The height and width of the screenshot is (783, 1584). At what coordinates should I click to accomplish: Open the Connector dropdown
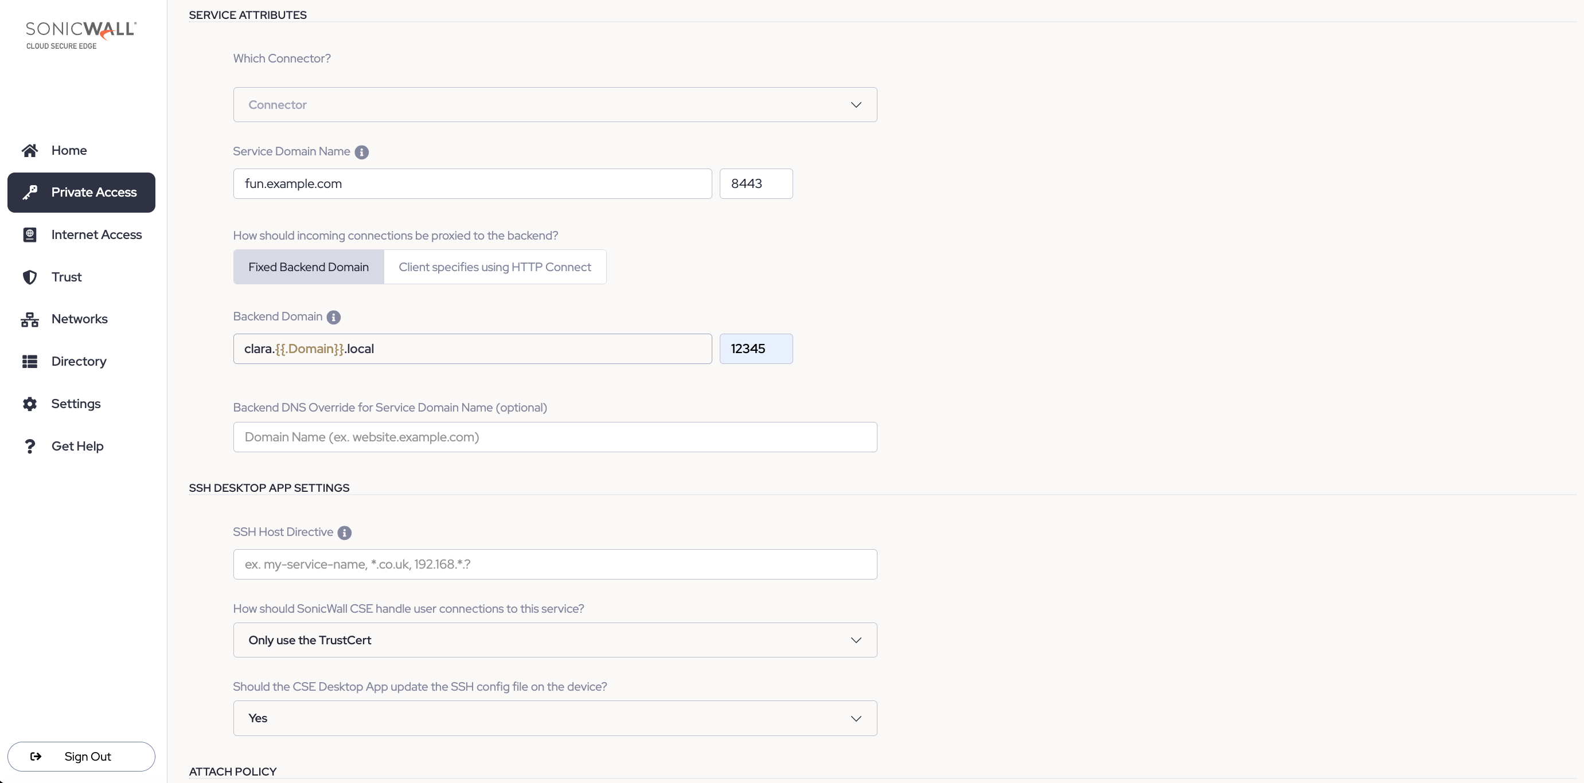[555, 104]
